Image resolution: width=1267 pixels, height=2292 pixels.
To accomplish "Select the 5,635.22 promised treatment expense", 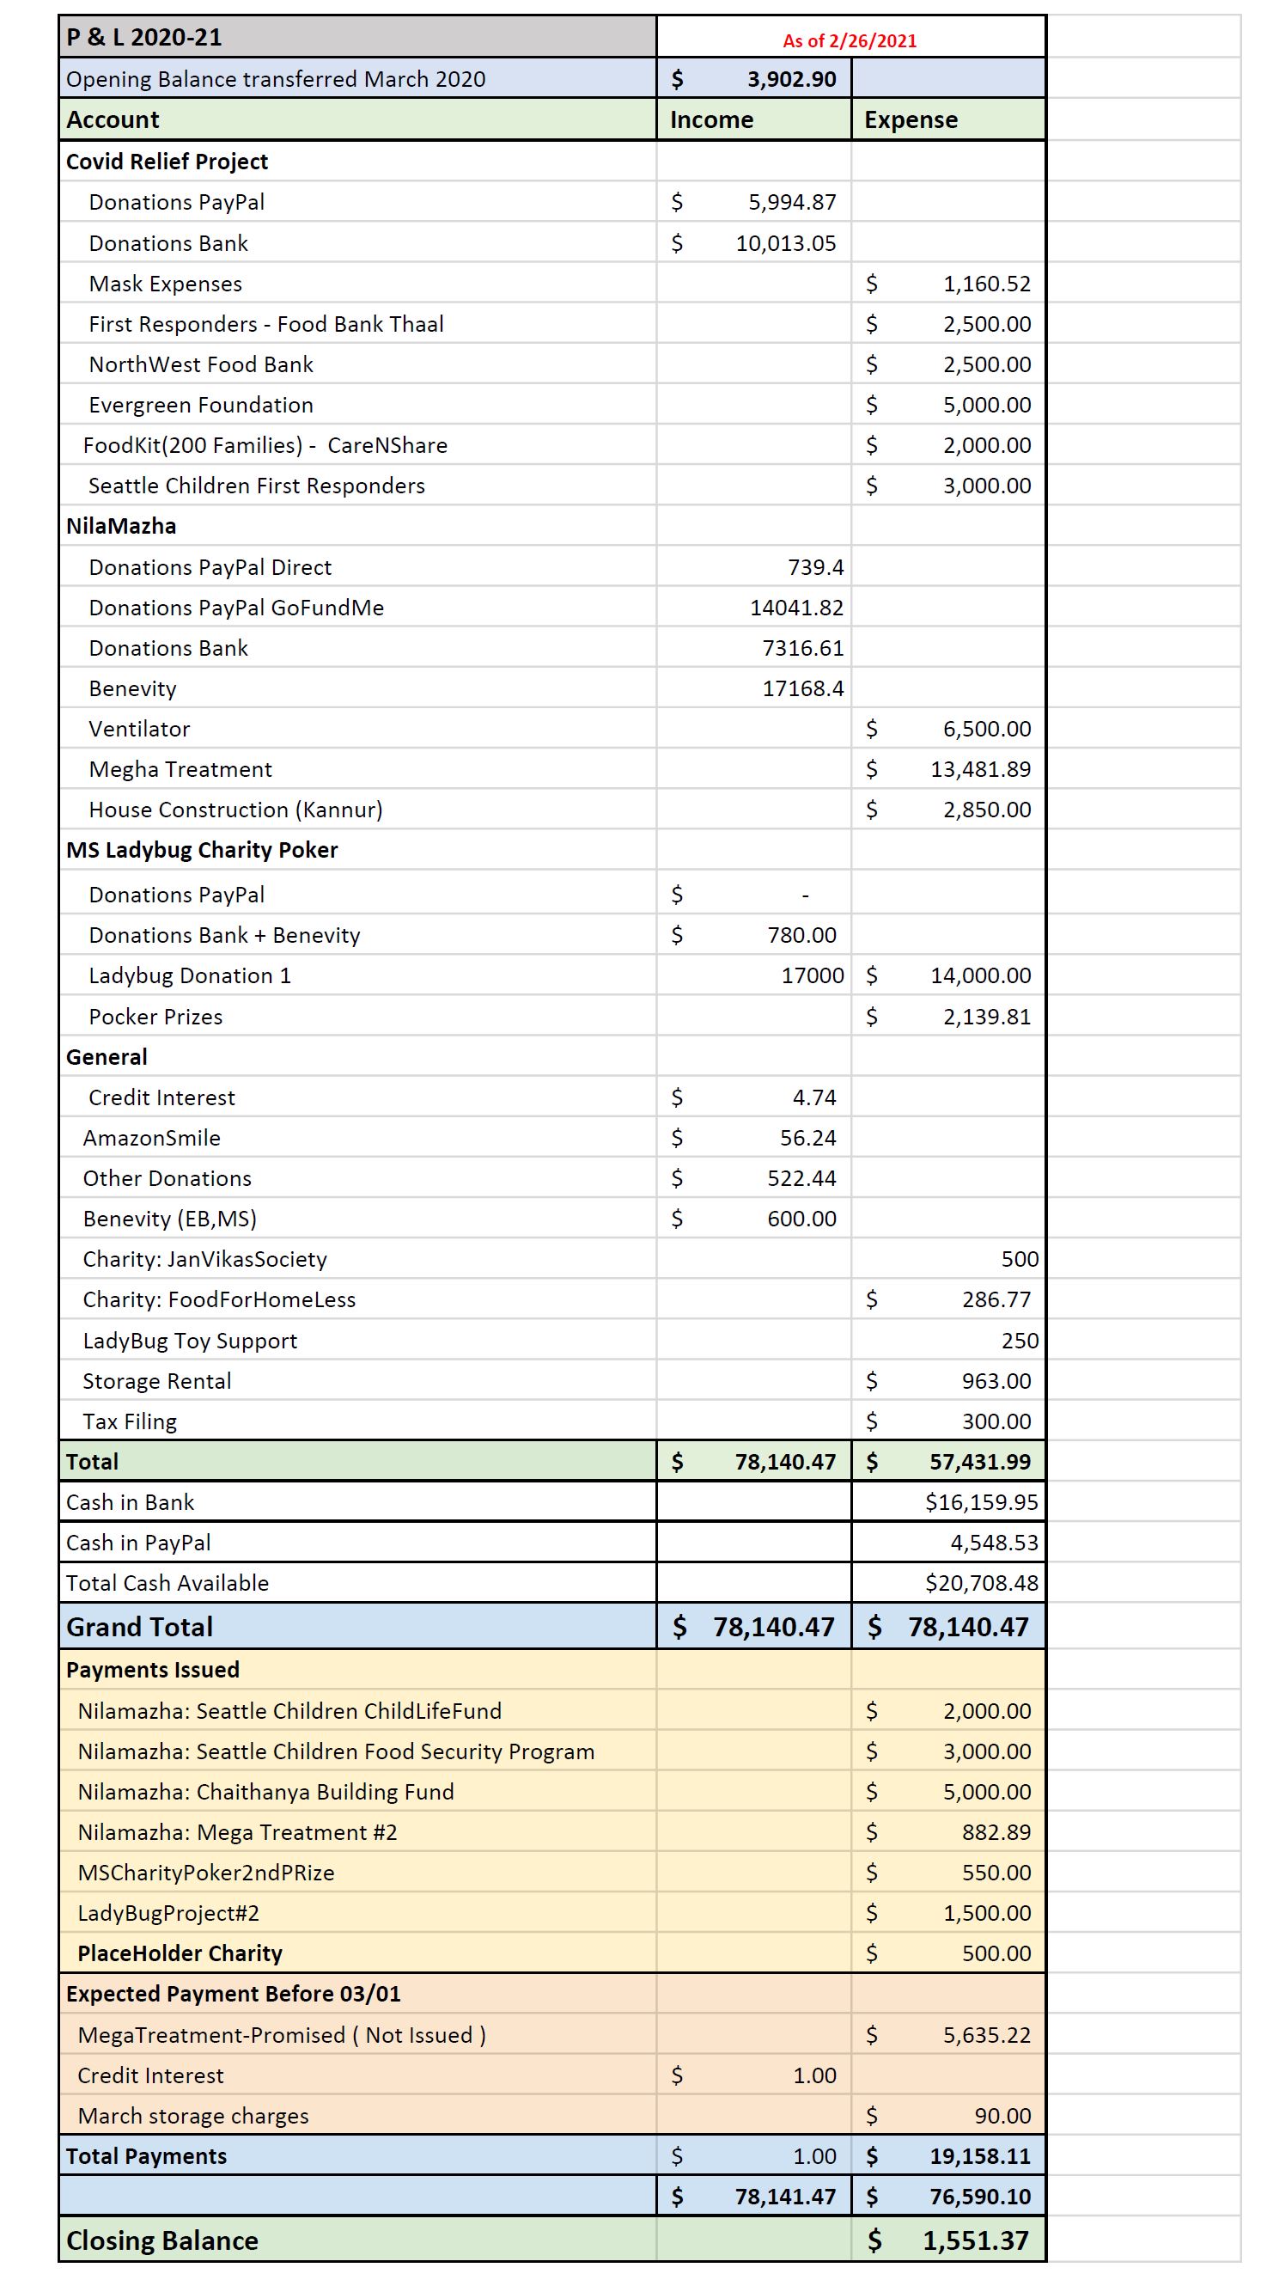I will pyautogui.click(x=947, y=2035).
